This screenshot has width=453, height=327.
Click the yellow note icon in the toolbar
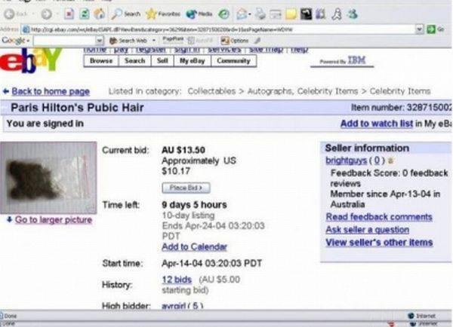pos(291,14)
